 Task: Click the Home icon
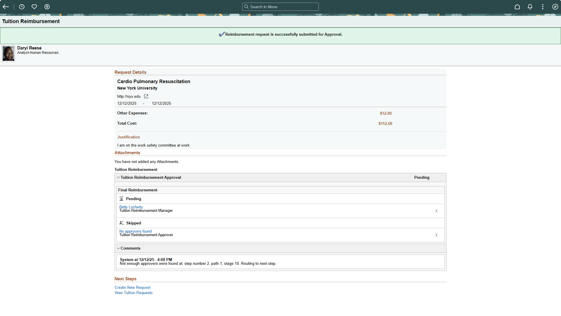point(517,6)
